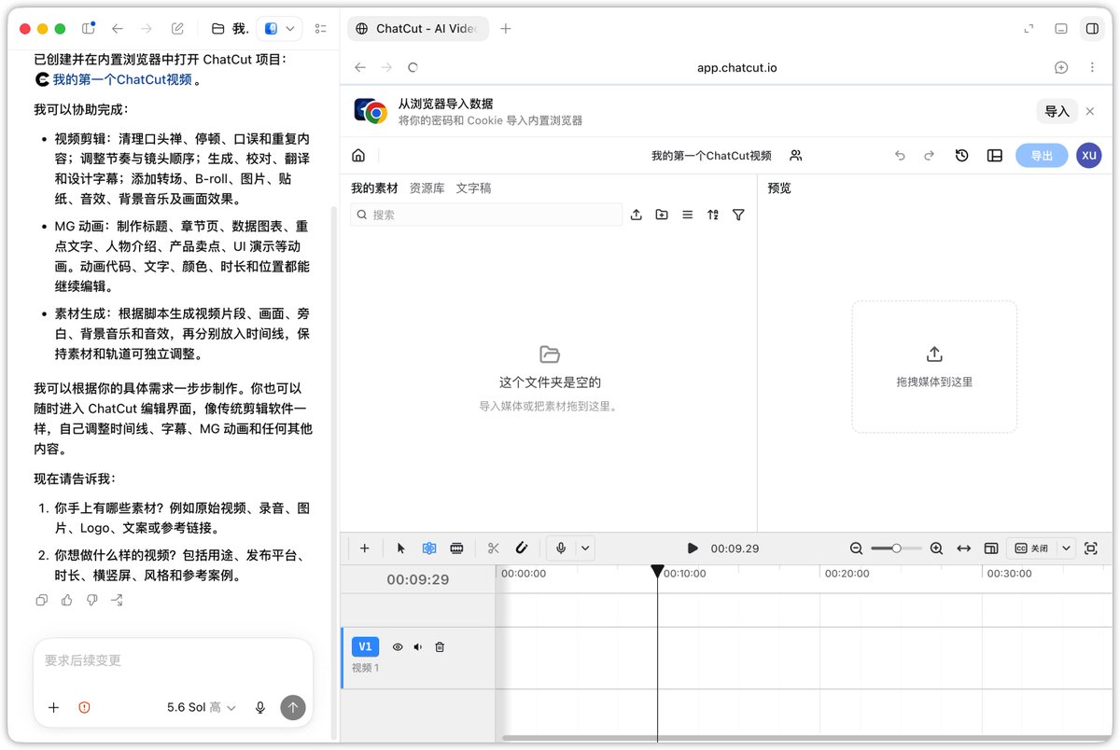This screenshot has height=750, width=1120.
Task: Zoom in the timeline
Action: pos(936,549)
